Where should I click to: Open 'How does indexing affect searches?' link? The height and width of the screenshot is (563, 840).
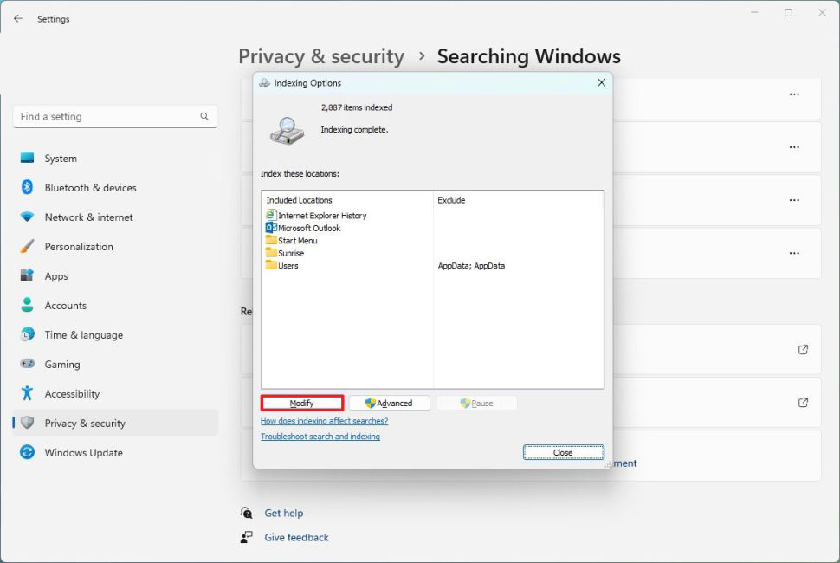[324, 421]
